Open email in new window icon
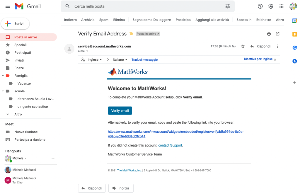Viewport: 300px width, 194px height. coord(277,34)
